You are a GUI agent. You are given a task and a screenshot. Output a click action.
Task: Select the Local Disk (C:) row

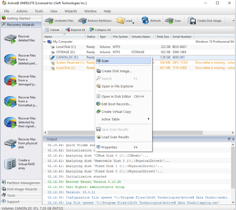click(x=139, y=47)
